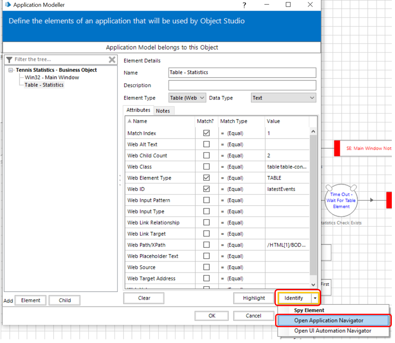Expand the Identify button dropdown arrow
The width and height of the screenshot is (395, 343).
point(315,298)
